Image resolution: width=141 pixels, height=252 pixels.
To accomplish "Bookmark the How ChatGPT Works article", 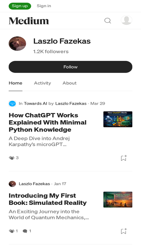I will [124, 158].
